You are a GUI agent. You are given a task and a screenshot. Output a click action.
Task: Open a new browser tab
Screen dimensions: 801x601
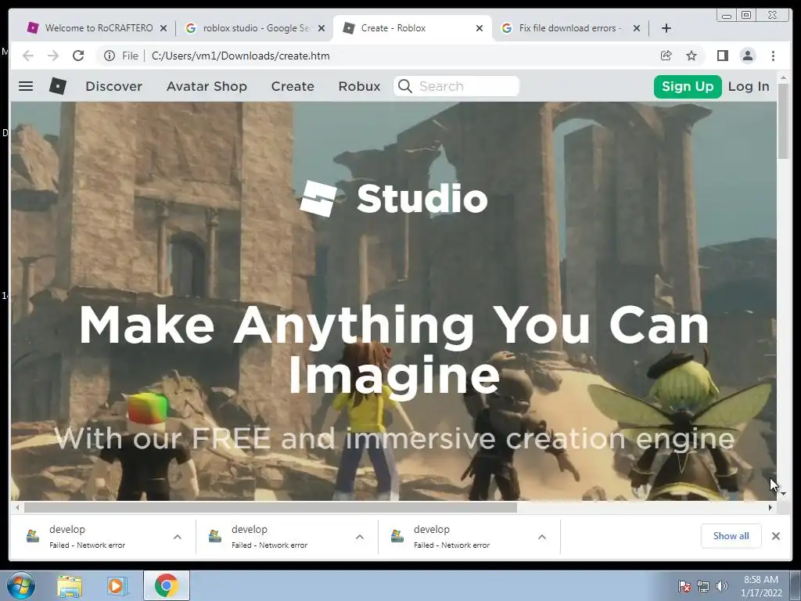tap(666, 28)
